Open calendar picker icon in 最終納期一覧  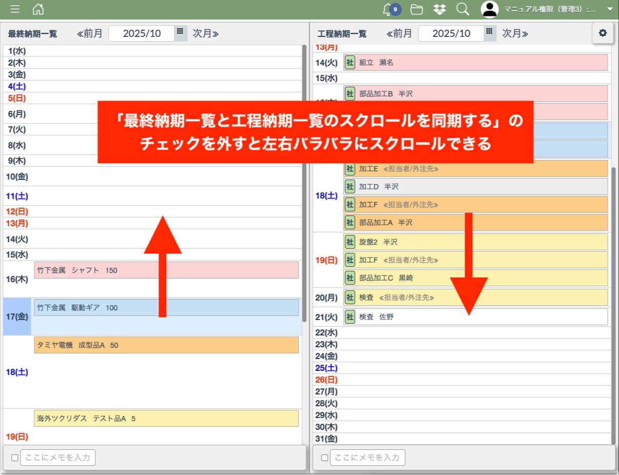pos(180,32)
